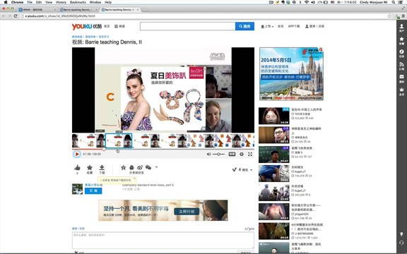This screenshot has width=407, height=254.
Task: Open the user icon in right sidebar
Action: click(401, 28)
